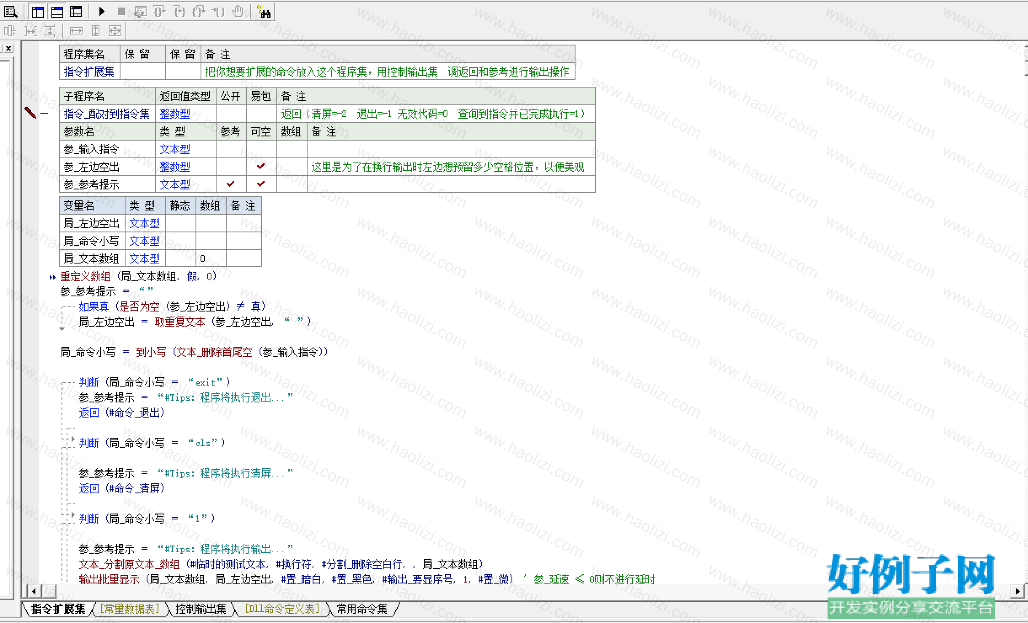Click the 重定义数组 command

(x=85, y=277)
